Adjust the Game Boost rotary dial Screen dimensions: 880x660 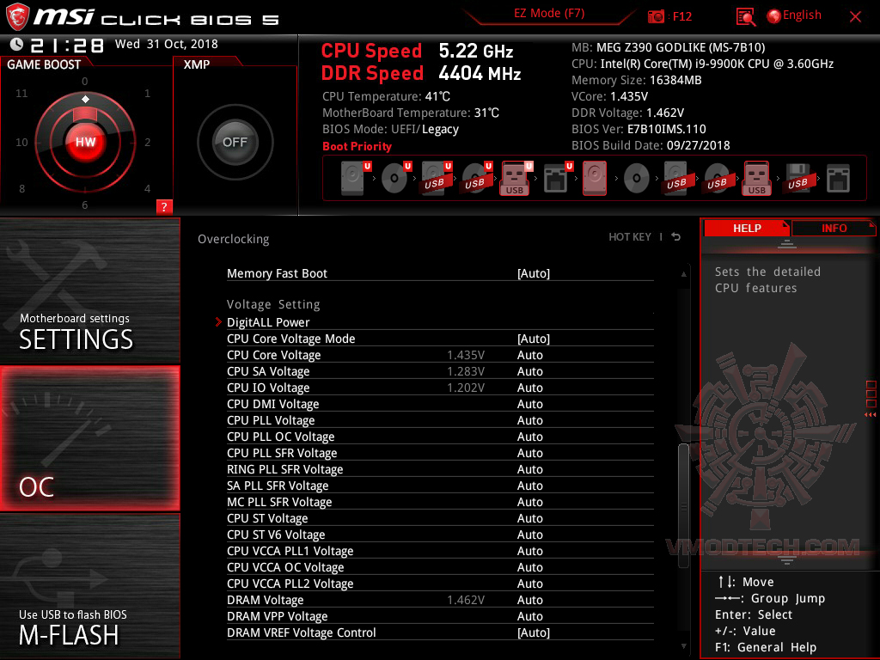83,142
